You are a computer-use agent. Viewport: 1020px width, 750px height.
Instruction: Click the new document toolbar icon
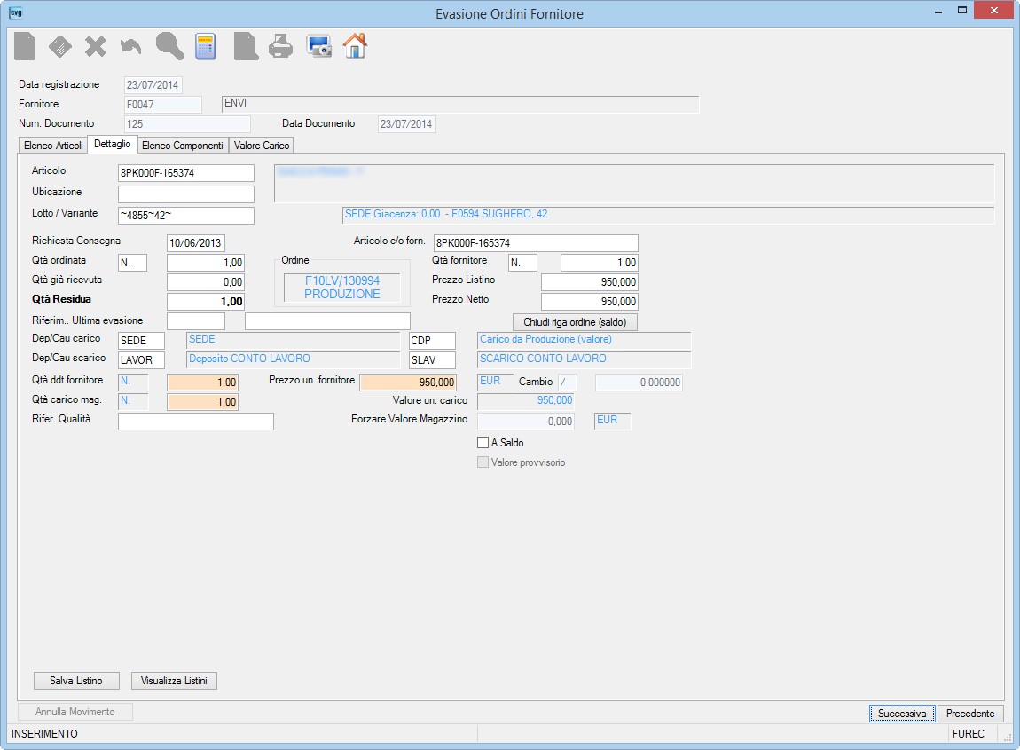[x=25, y=46]
